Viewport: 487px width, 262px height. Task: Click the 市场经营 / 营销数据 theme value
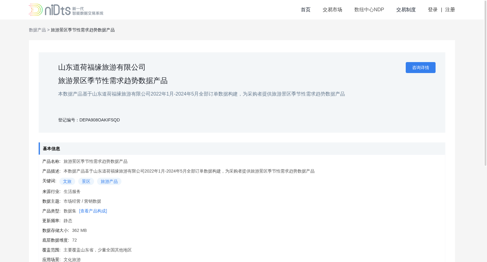pyautogui.click(x=82, y=201)
